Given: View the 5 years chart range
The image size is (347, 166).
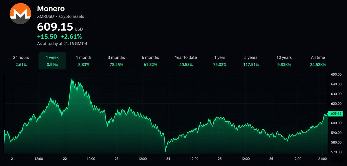Looking at the screenshot, I should point(250,61).
